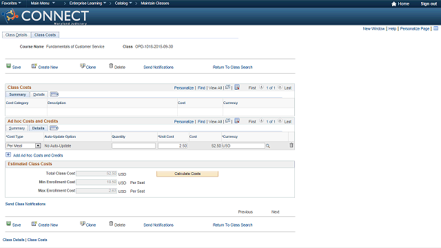Switch to the Class Details tab
This screenshot has height=248, width=441.
(x=17, y=35)
